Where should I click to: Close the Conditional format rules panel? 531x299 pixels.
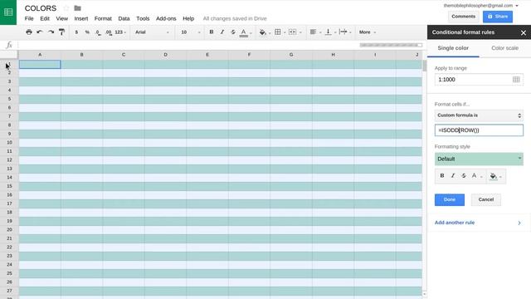pyautogui.click(x=524, y=32)
